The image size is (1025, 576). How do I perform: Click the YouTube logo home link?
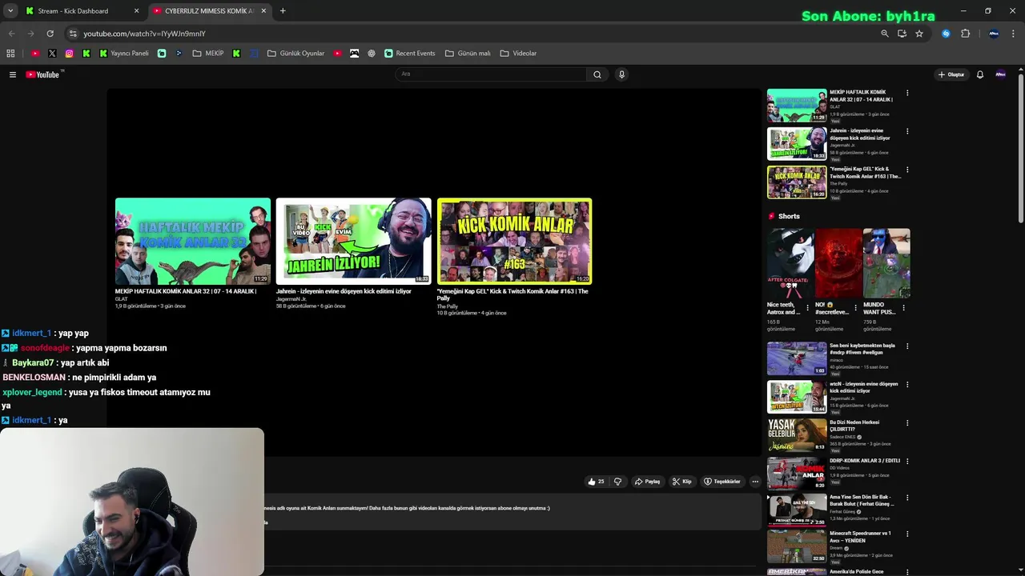pyautogui.click(x=42, y=74)
